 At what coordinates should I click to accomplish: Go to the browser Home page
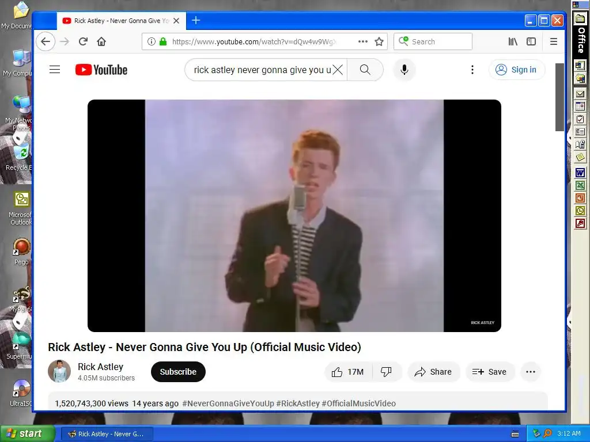tap(101, 41)
